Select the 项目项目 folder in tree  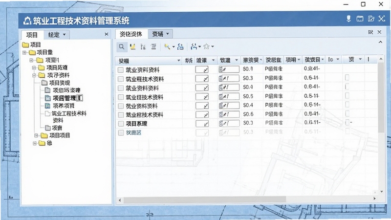click(60, 135)
